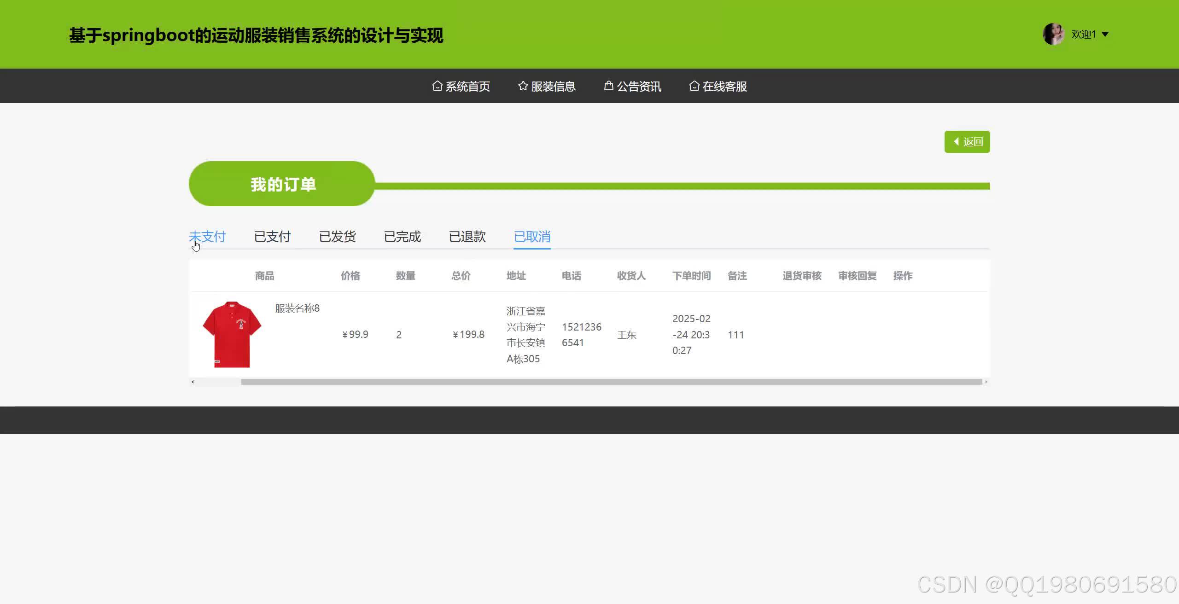Click the scrollbar right arrow

986,382
